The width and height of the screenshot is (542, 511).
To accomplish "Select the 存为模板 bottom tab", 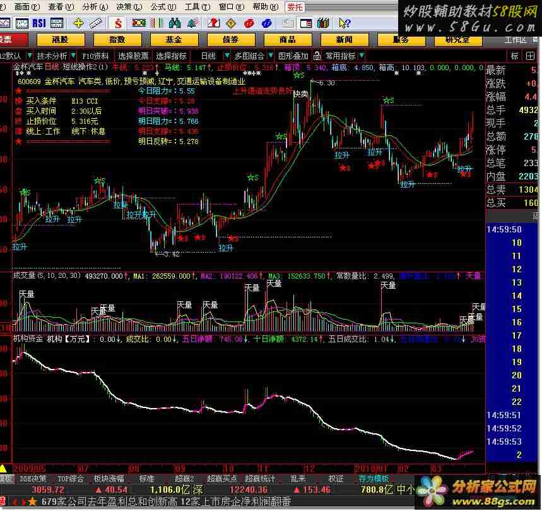I will click(374, 479).
